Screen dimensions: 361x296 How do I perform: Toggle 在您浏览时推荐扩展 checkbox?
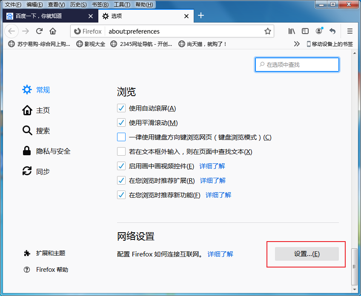(x=121, y=180)
